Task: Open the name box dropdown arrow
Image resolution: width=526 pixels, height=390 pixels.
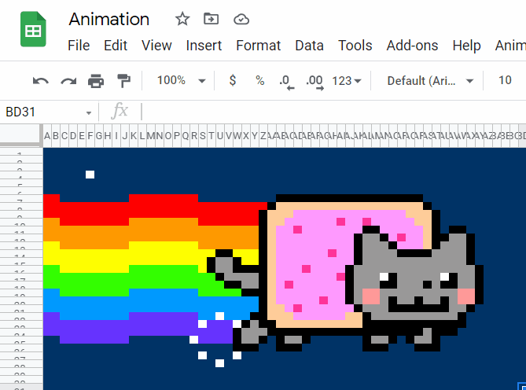Action: coord(89,112)
